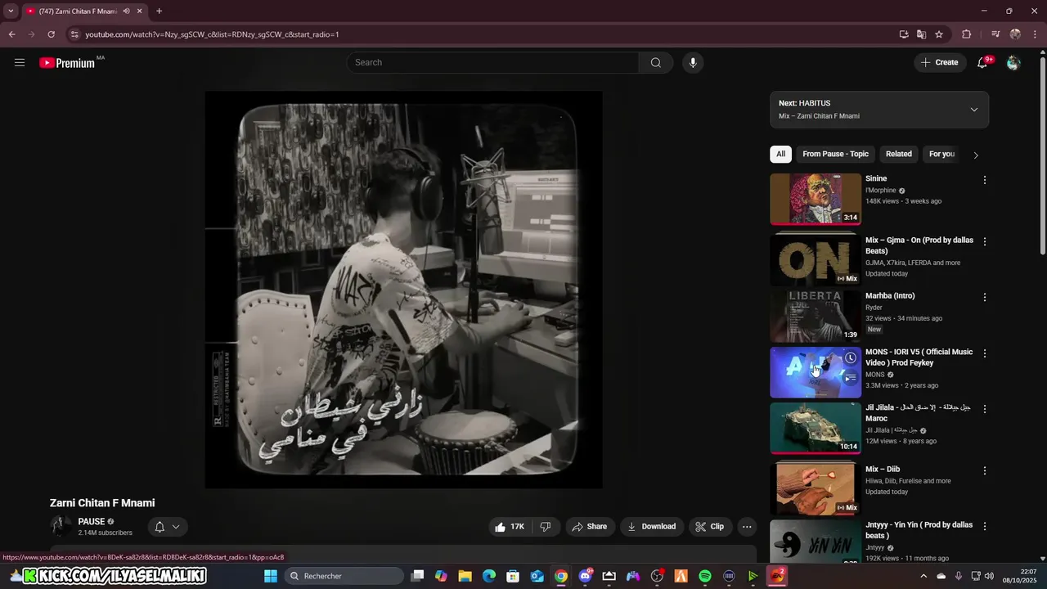Select the Related filter chip

point(898,154)
